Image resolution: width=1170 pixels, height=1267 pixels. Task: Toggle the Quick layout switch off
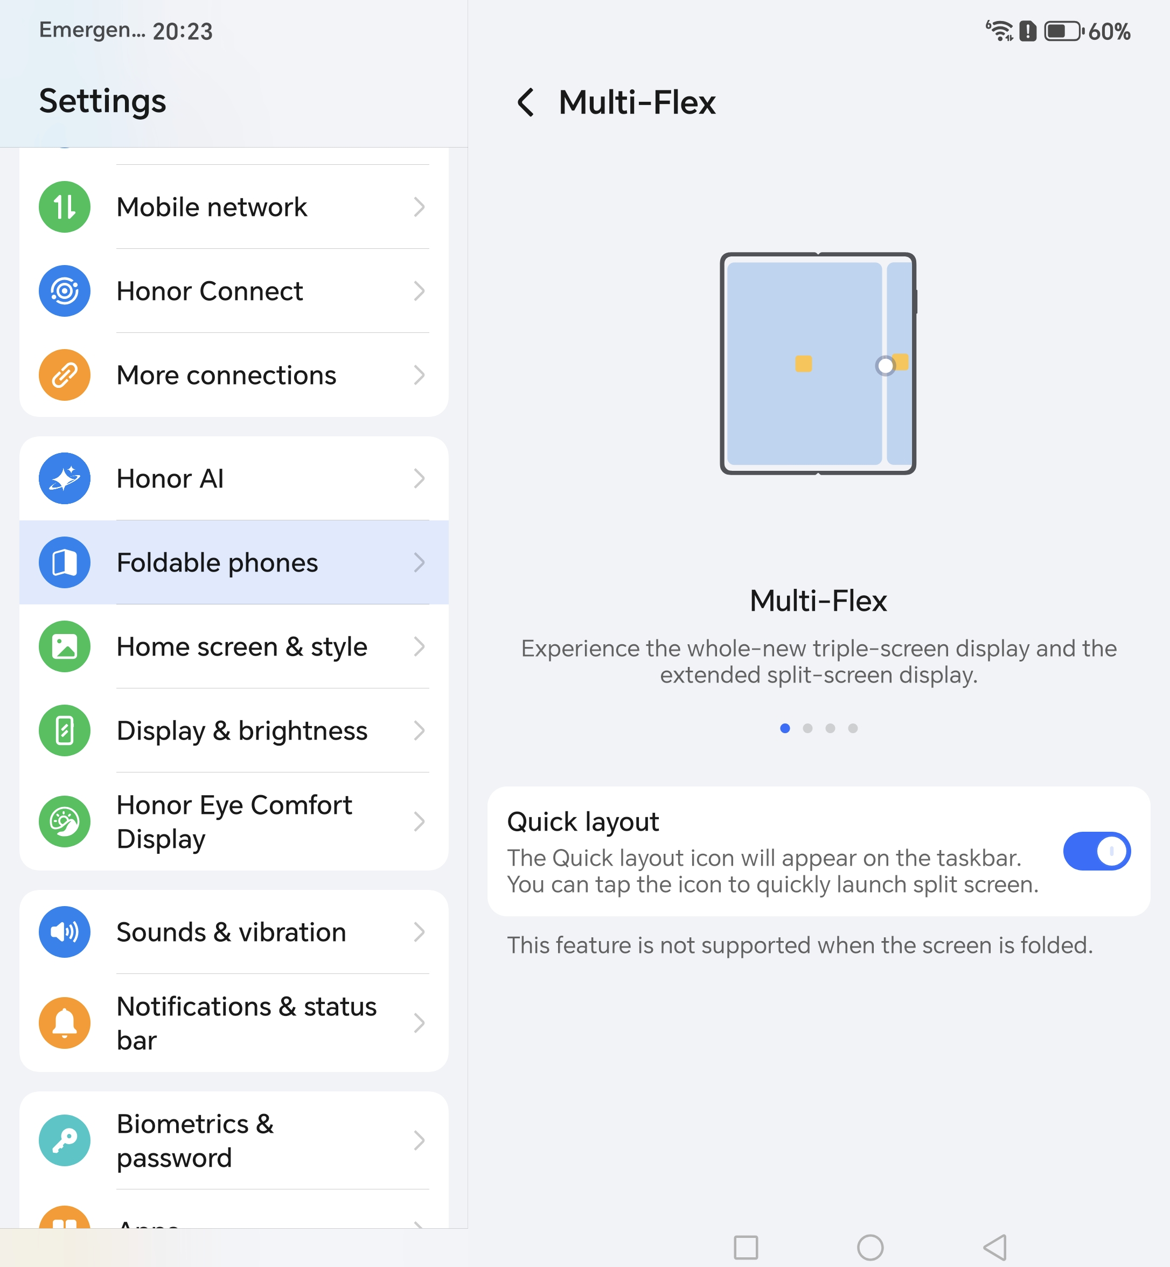[1097, 851]
